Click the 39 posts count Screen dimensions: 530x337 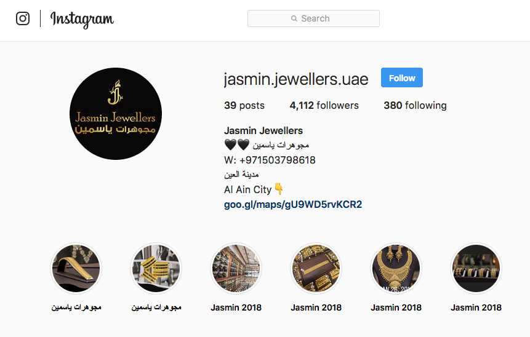click(x=244, y=105)
